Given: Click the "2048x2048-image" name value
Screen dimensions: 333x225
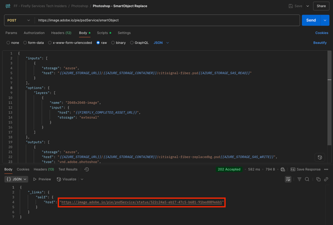Looking at the screenshot, I should click(x=83, y=103).
